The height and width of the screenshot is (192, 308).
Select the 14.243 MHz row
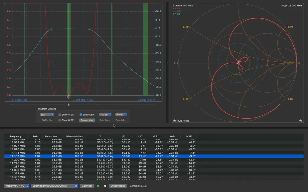pos(154,163)
